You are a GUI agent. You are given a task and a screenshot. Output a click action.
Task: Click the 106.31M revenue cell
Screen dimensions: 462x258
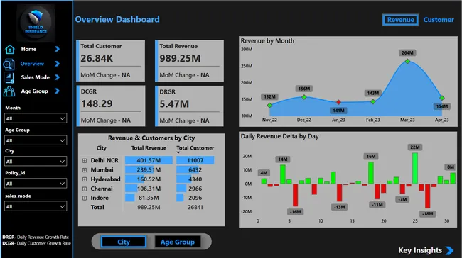pyautogui.click(x=149, y=189)
